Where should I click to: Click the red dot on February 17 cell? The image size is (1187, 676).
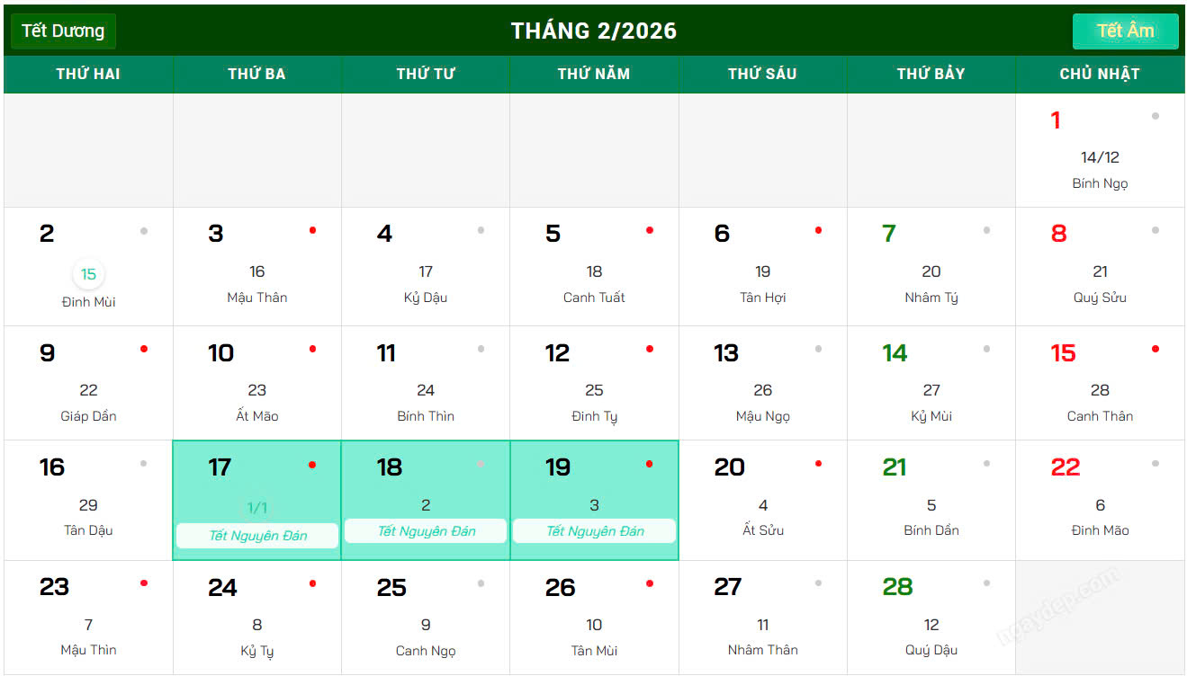(x=312, y=466)
